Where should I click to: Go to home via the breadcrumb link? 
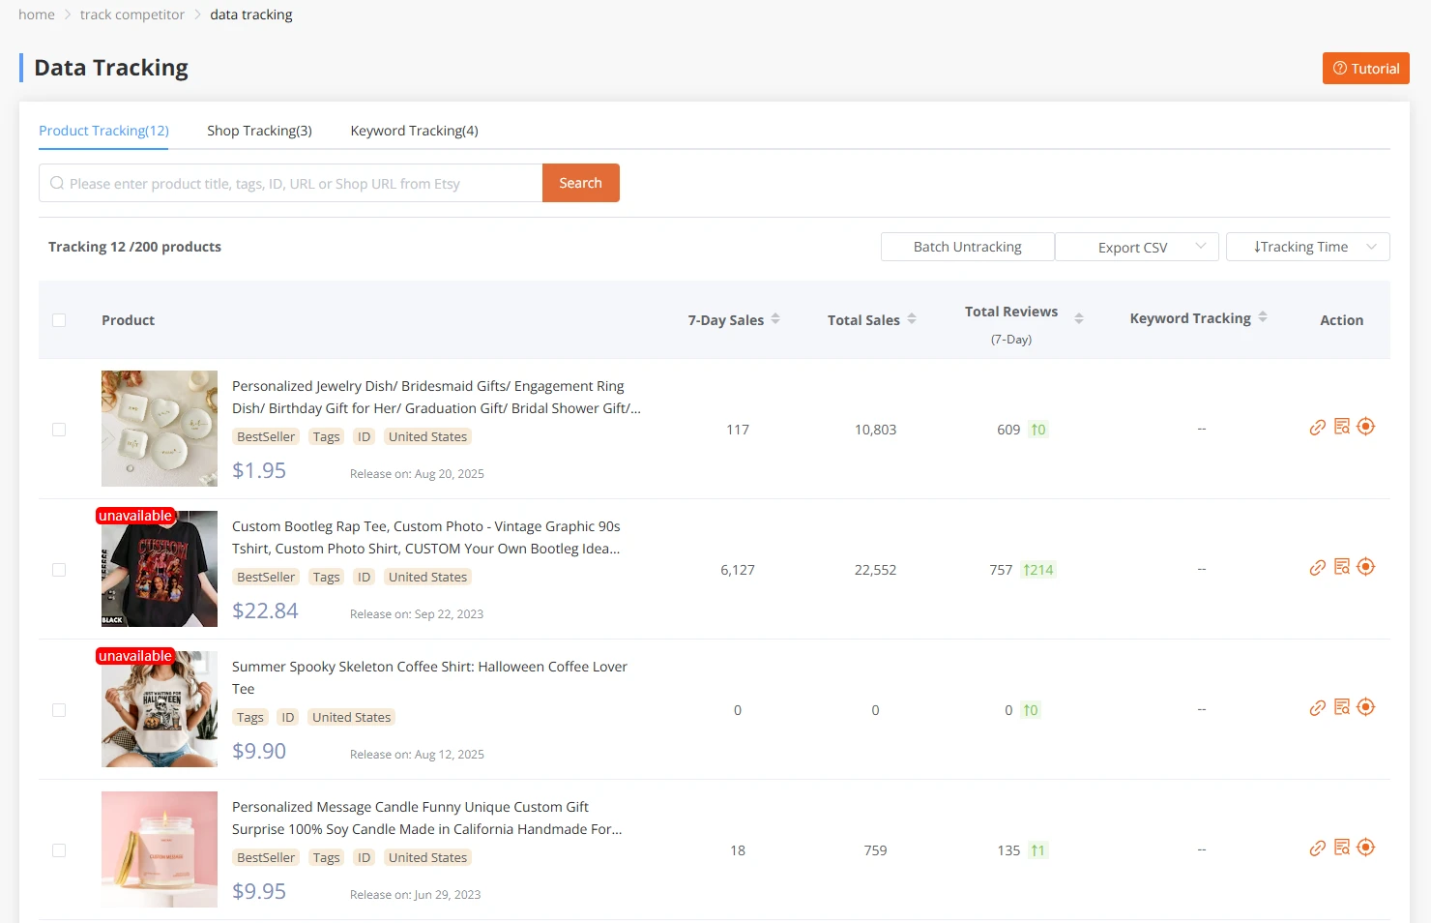[x=36, y=14]
